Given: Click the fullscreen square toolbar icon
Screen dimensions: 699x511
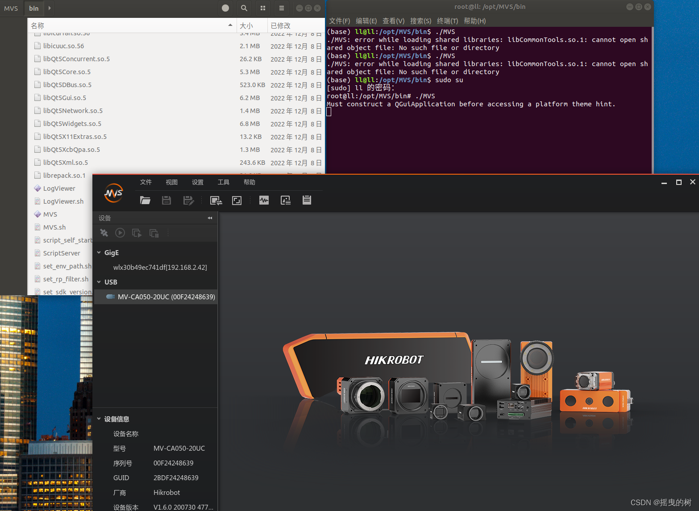Looking at the screenshot, I should pyautogui.click(x=237, y=201).
